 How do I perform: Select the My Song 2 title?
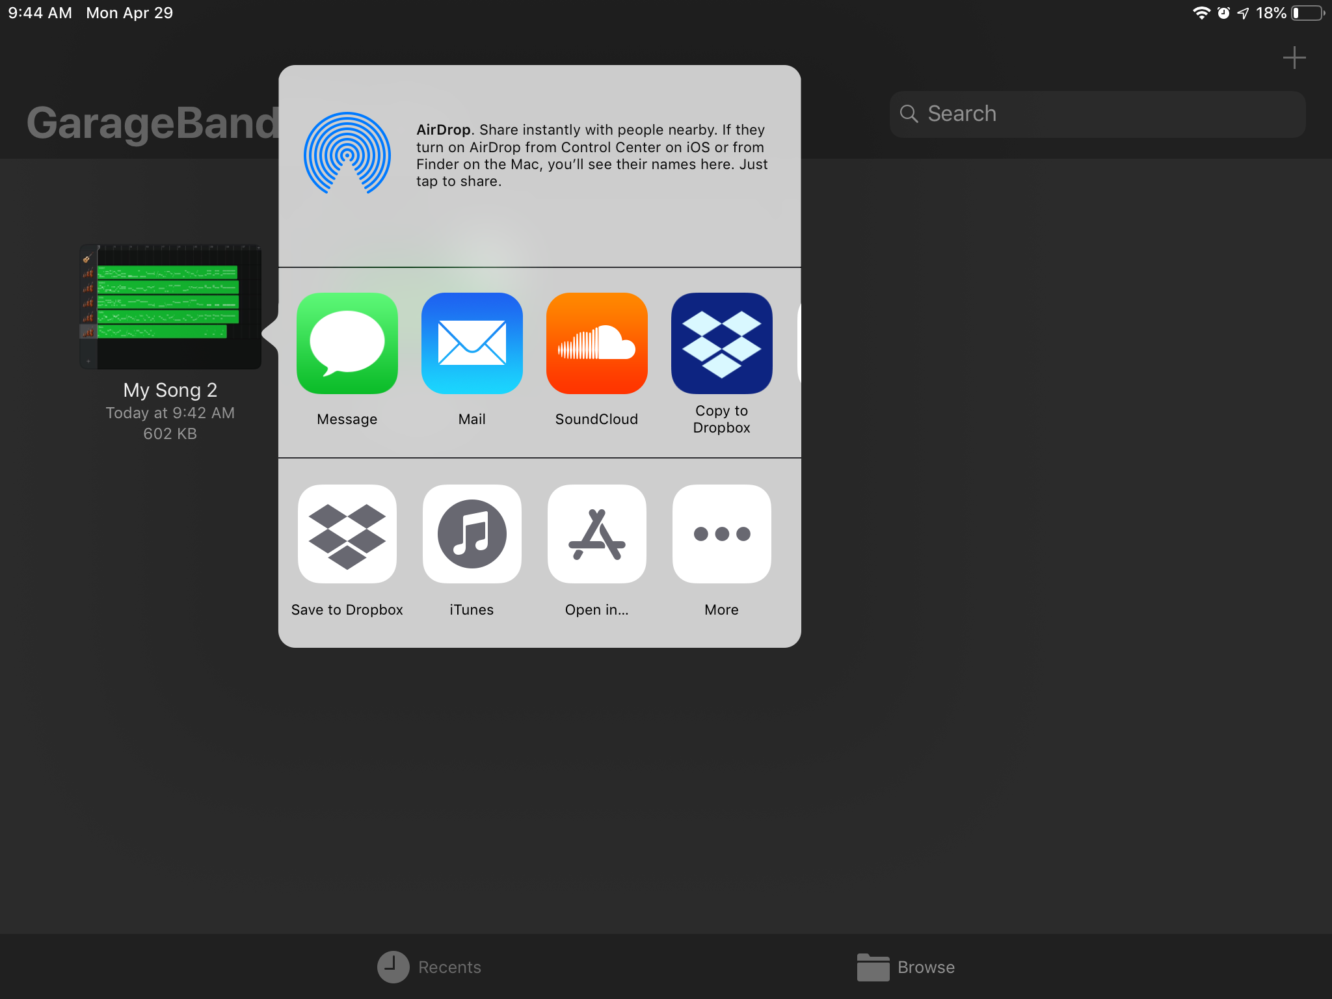click(170, 390)
